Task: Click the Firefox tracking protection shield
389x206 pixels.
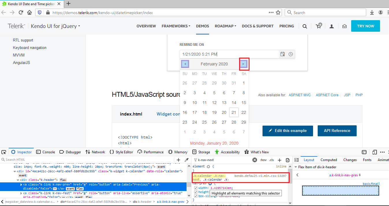Action: [x=40, y=12]
